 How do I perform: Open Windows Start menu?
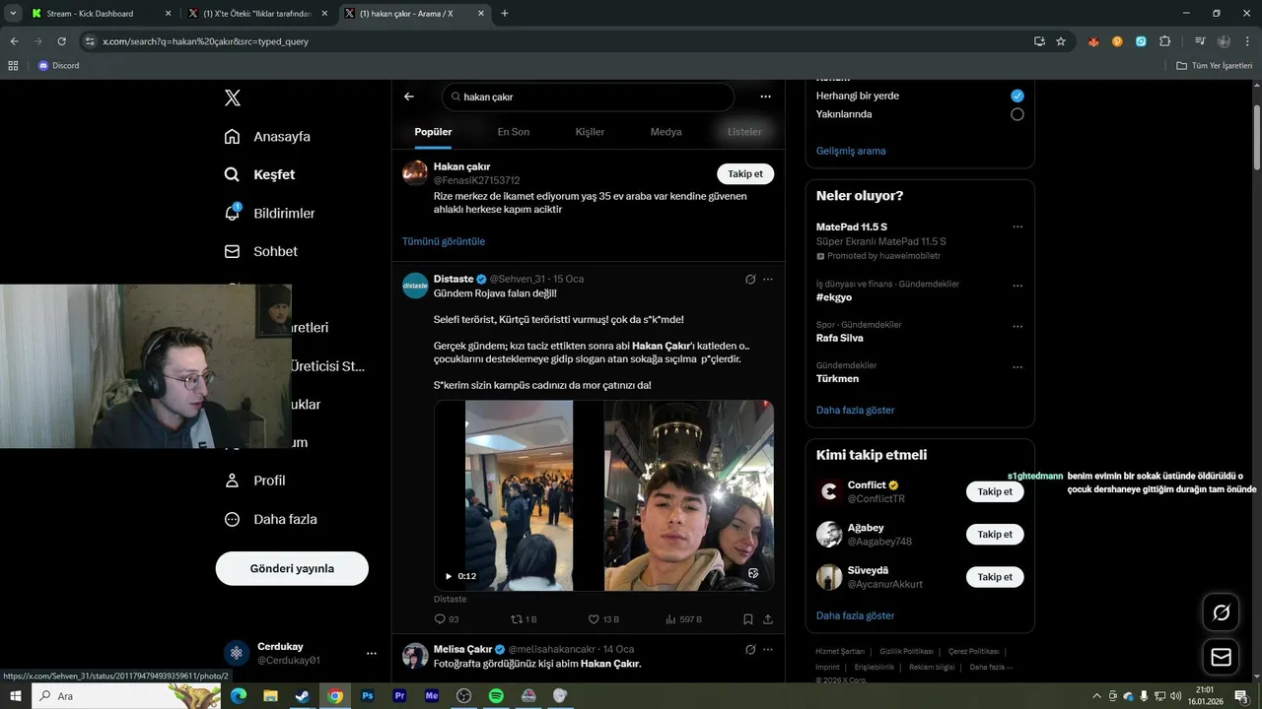(15, 696)
